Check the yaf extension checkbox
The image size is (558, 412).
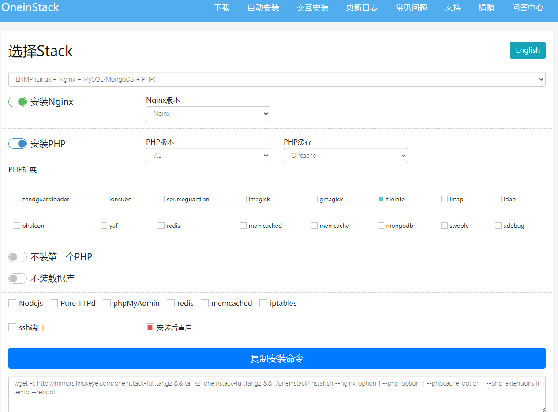coord(104,226)
